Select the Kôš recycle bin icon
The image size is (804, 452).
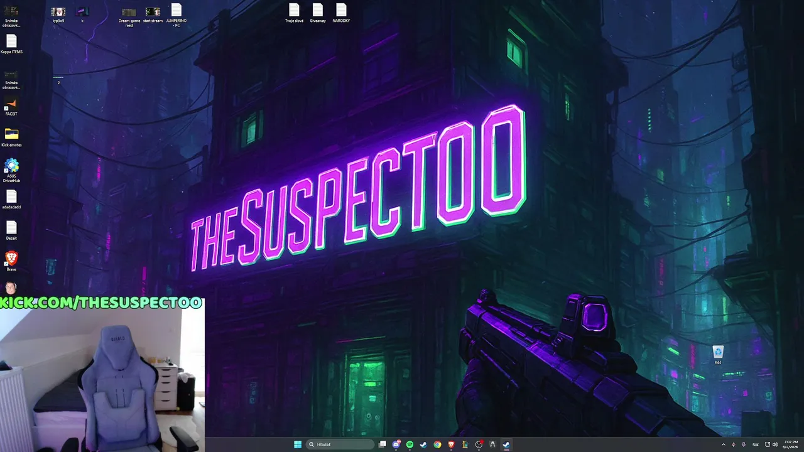point(718,355)
